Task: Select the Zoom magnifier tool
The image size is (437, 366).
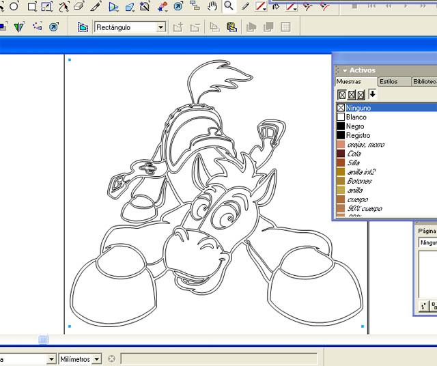Action: pos(229,5)
